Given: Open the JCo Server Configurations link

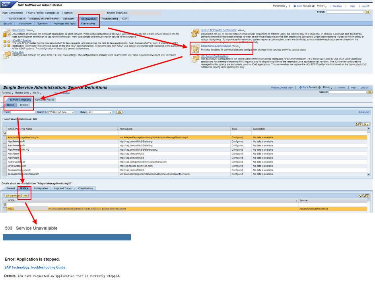Looking at the screenshot, I should point(214,56).
